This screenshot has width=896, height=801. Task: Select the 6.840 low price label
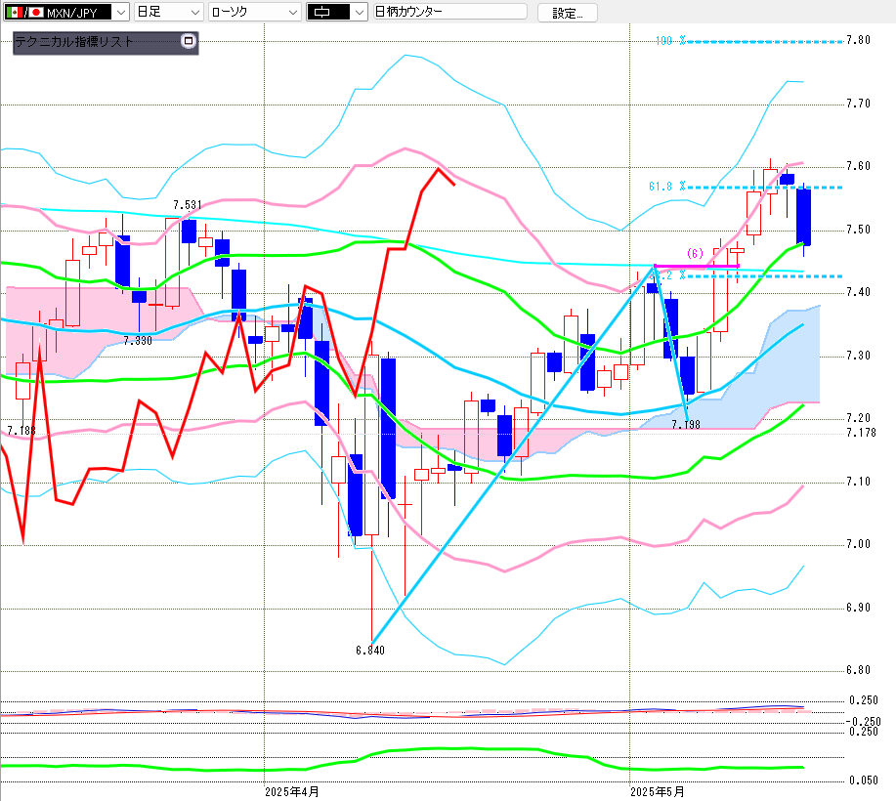369,651
